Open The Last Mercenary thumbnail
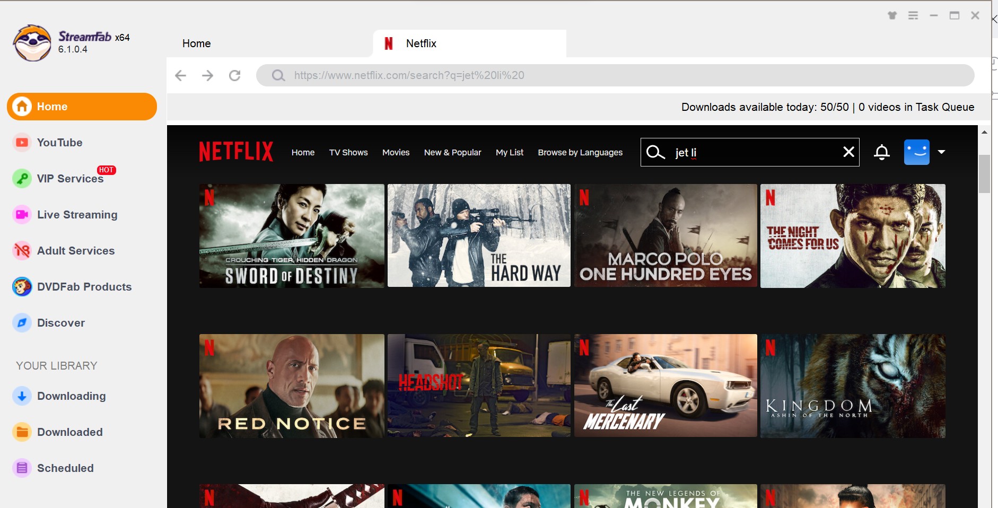The height and width of the screenshot is (508, 998). [666, 386]
